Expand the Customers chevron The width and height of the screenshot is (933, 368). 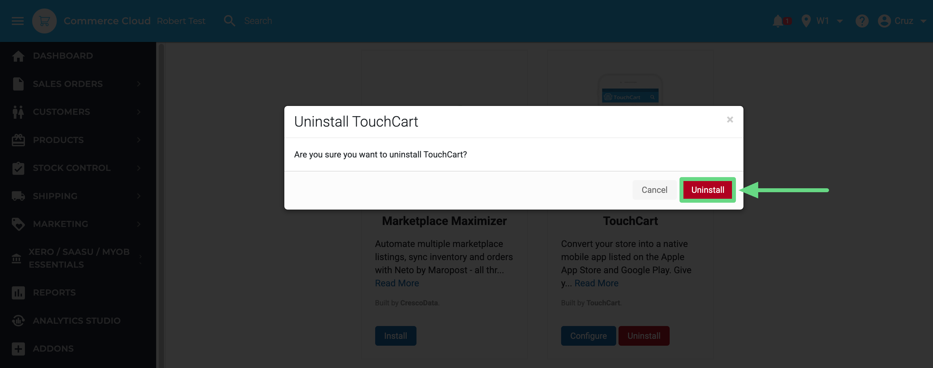139,112
